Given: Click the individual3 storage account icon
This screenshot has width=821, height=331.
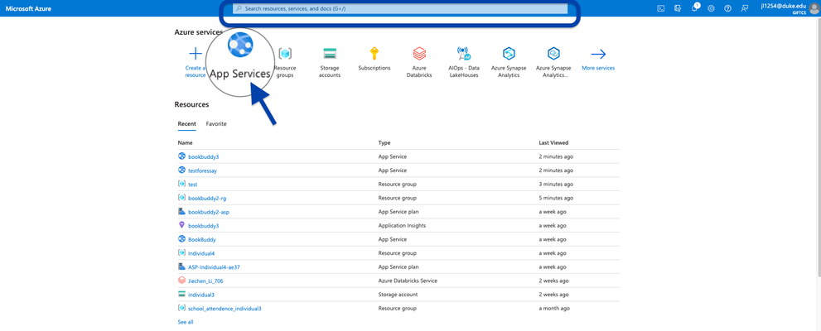Looking at the screenshot, I should [181, 295].
